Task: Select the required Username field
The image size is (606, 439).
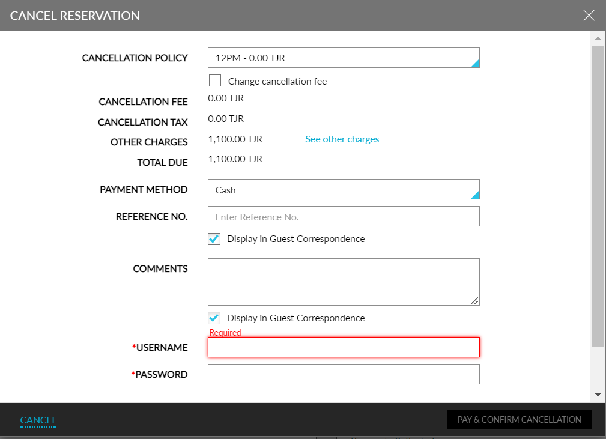Action: pyautogui.click(x=344, y=347)
